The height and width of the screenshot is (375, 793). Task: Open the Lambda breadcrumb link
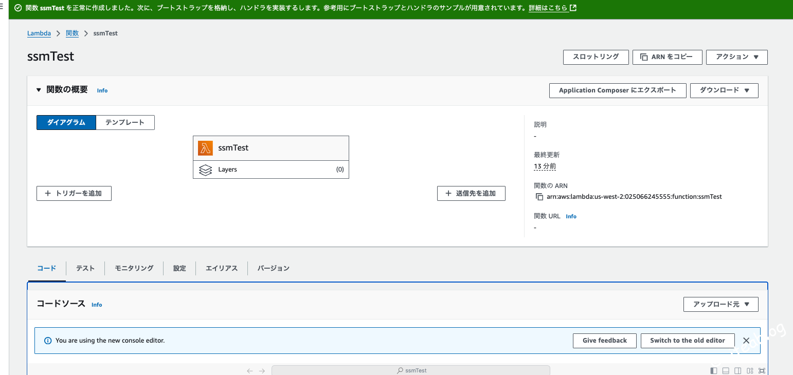39,33
